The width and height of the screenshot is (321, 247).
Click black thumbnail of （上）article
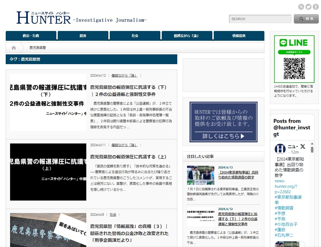tap(48, 172)
